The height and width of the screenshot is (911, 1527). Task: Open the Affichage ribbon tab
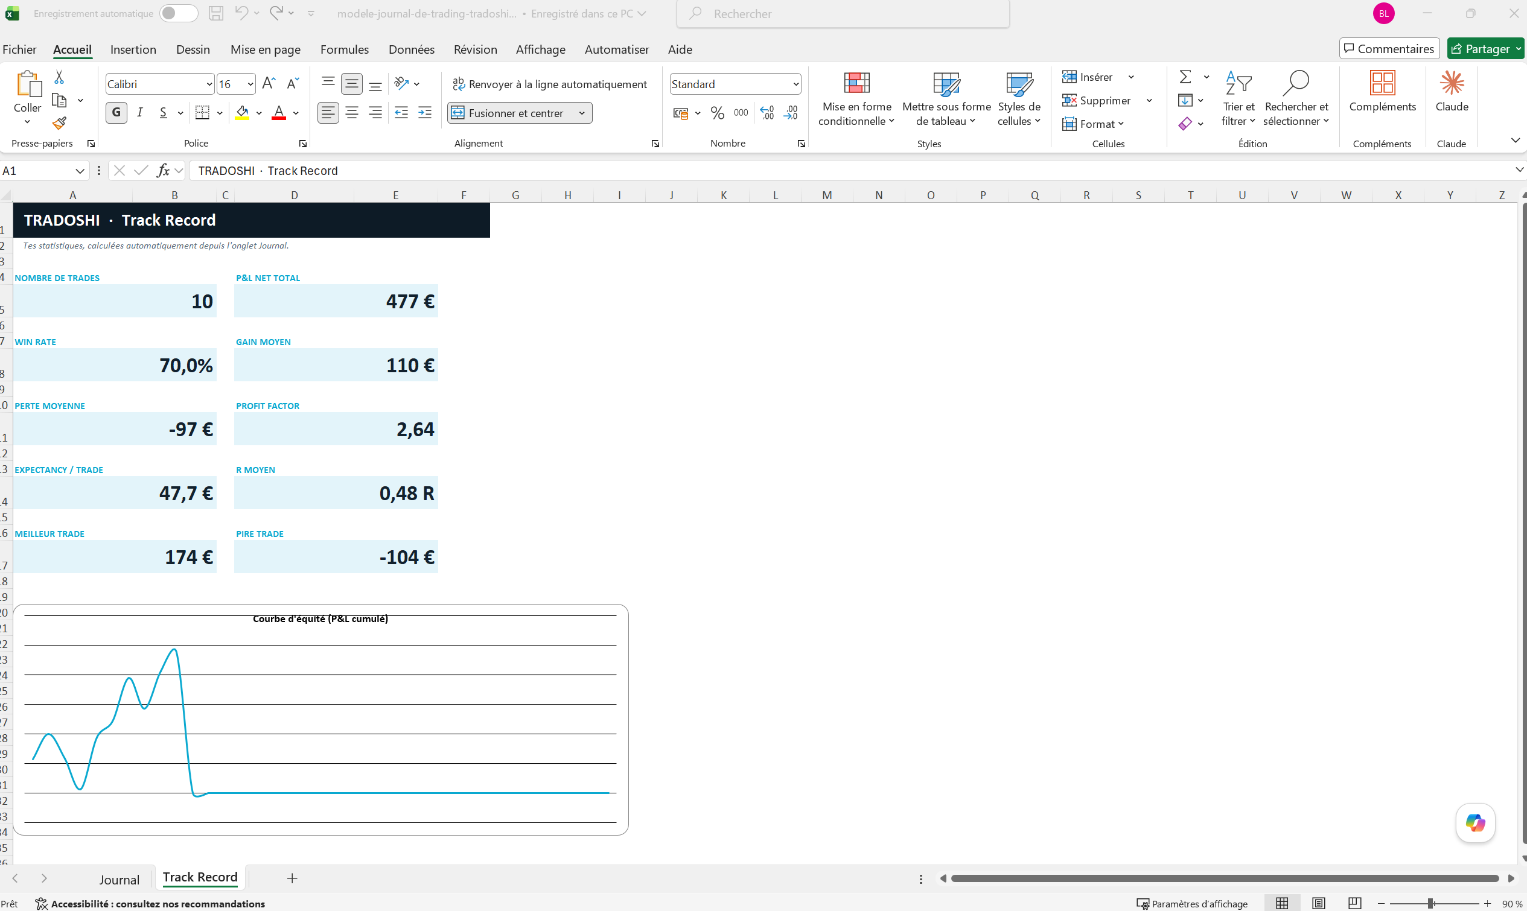click(540, 49)
